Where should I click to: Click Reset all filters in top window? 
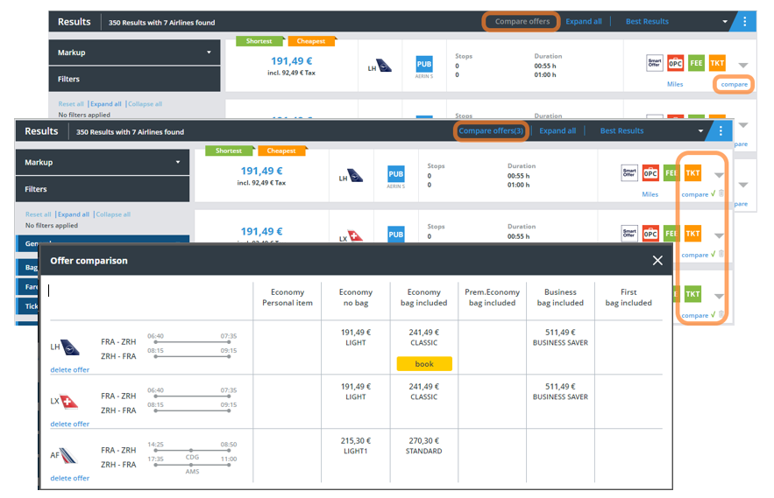[71, 104]
